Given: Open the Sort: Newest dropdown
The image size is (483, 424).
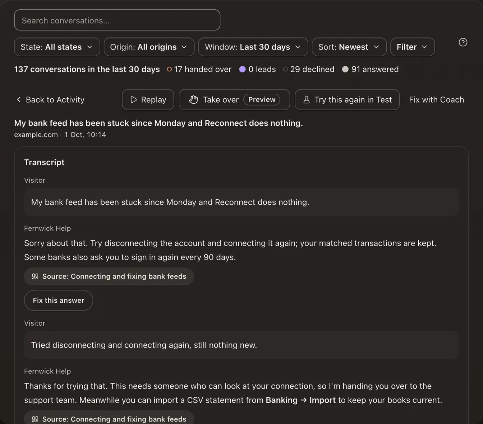Looking at the screenshot, I should 349,47.
